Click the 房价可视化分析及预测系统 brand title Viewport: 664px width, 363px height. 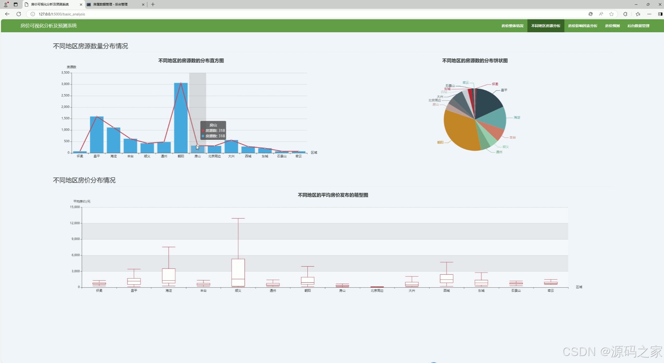(x=48, y=26)
